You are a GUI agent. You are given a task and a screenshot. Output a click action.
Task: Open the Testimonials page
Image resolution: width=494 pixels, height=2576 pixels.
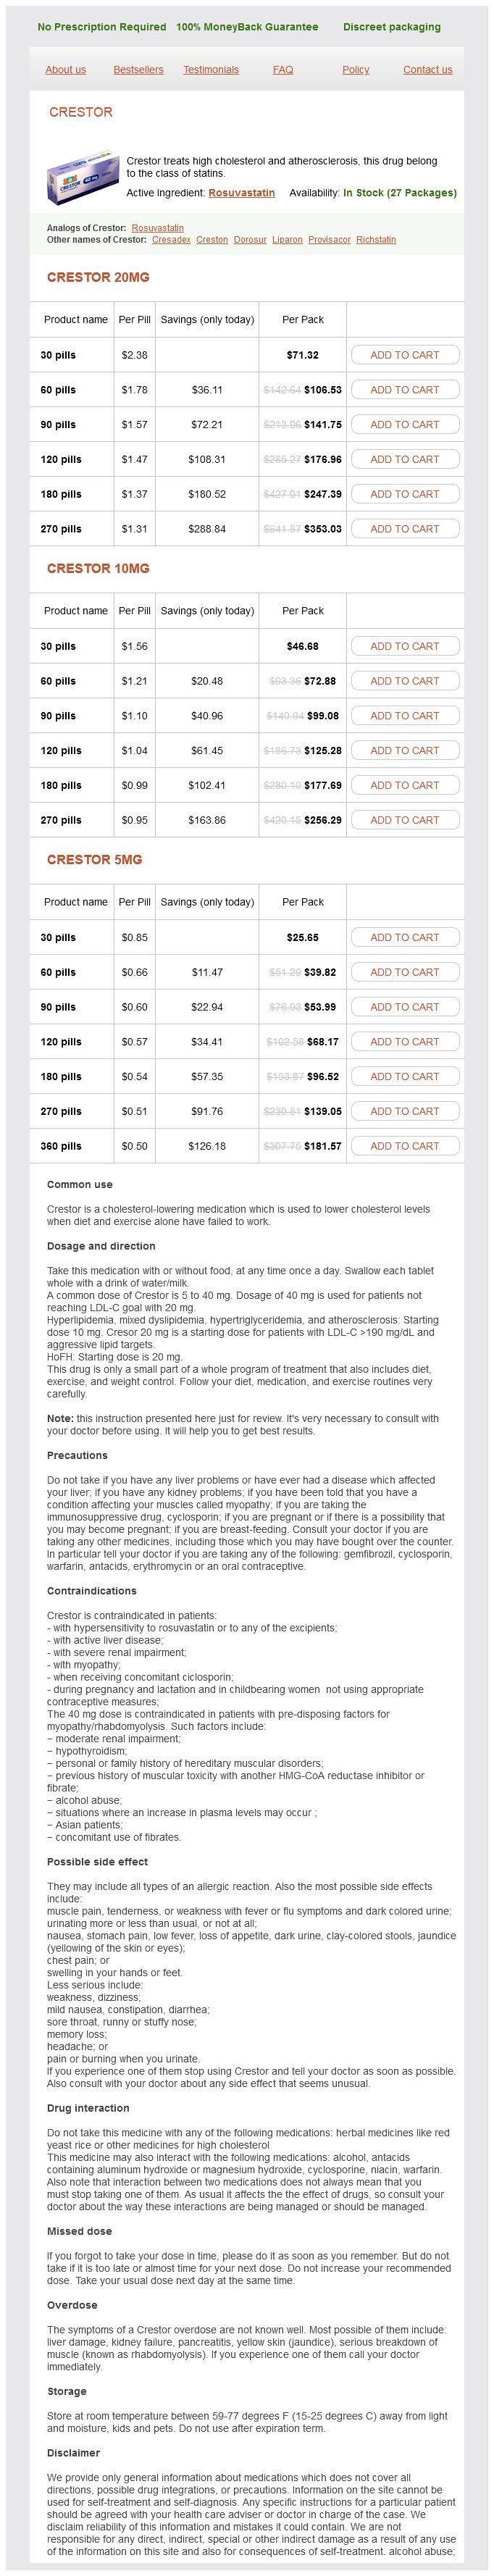pyautogui.click(x=211, y=70)
